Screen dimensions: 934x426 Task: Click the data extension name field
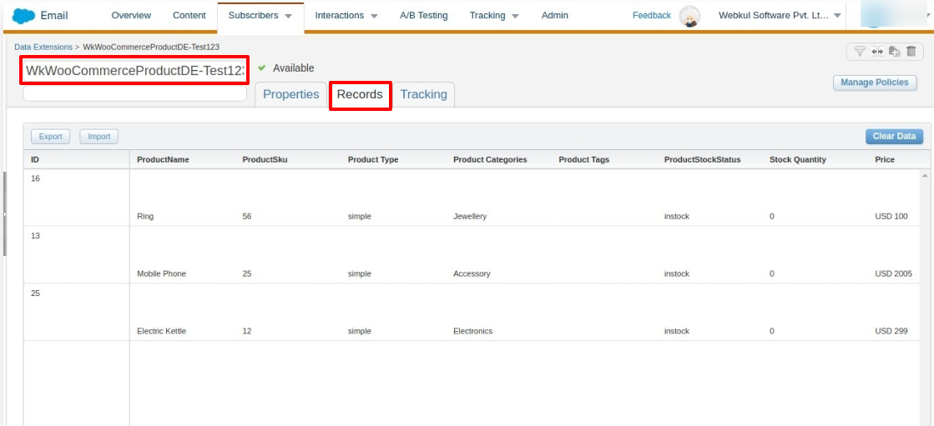point(134,71)
